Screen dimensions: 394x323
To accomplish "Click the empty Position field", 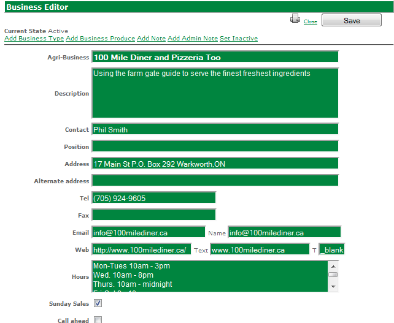I will pyautogui.click(x=215, y=146).
